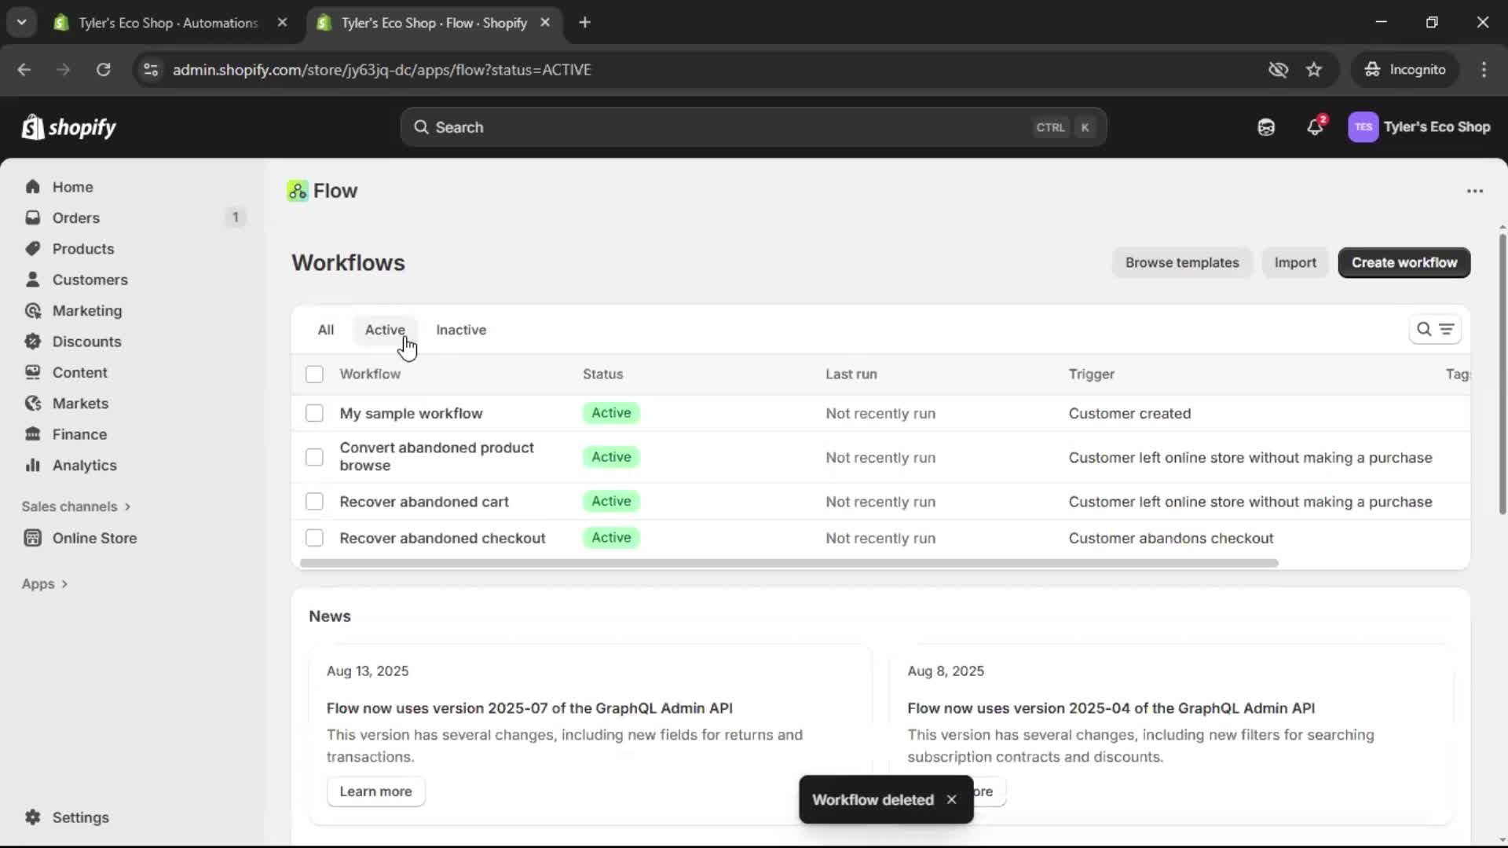The height and width of the screenshot is (848, 1508).
Task: Expand the Sales channels section
Action: pyautogui.click(x=75, y=506)
